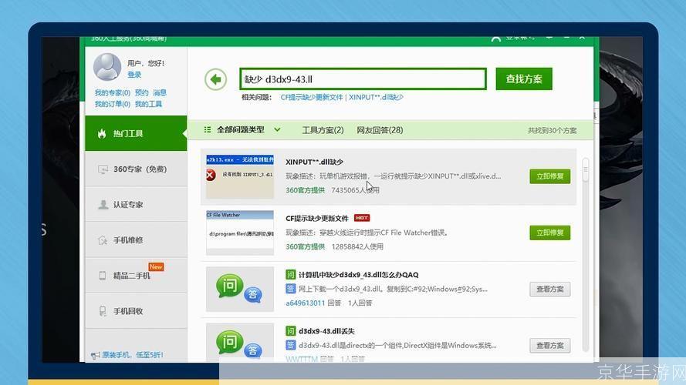The height and width of the screenshot is (385, 686).
Task: Click the monitor icon beside 360专家
Action: pyautogui.click(x=103, y=169)
